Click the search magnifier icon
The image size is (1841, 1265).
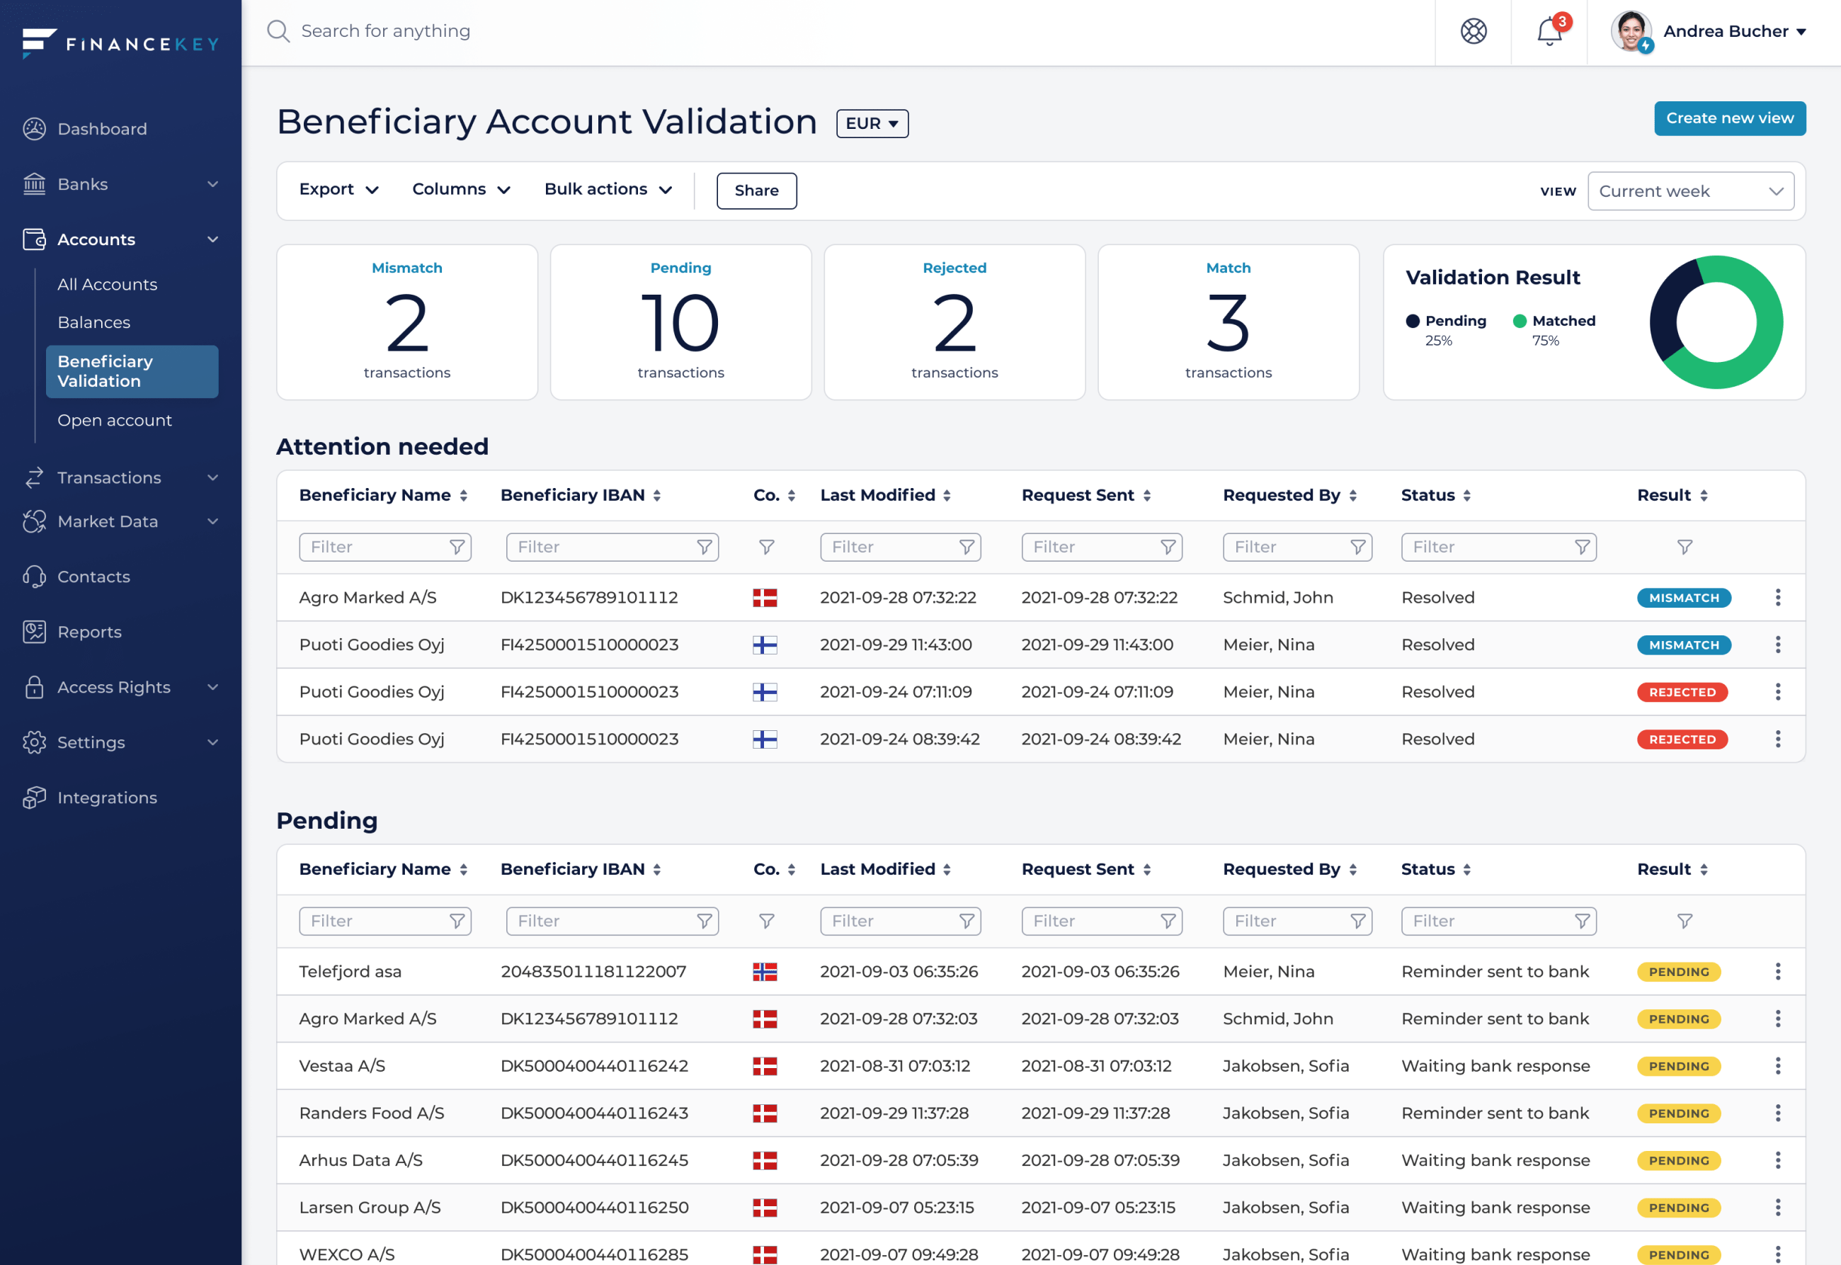(x=278, y=32)
